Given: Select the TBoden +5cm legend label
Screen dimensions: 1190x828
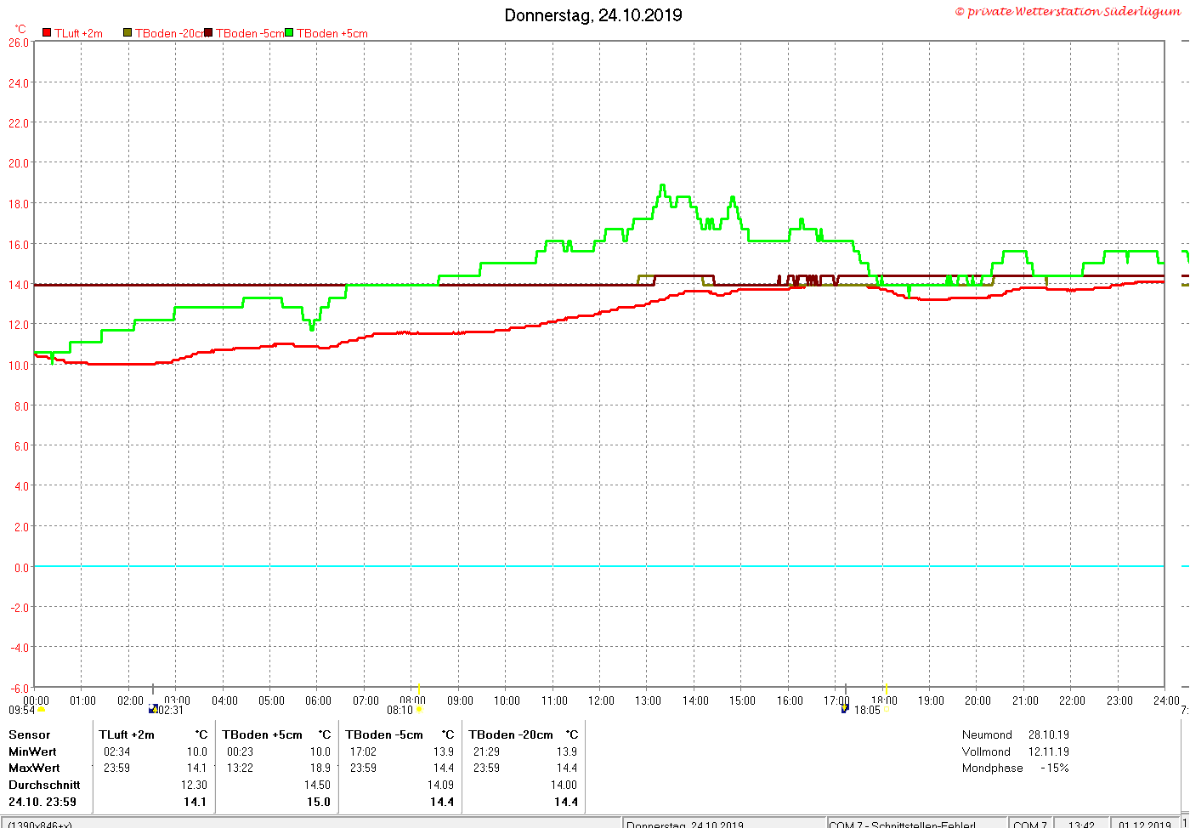Looking at the screenshot, I should 332,33.
